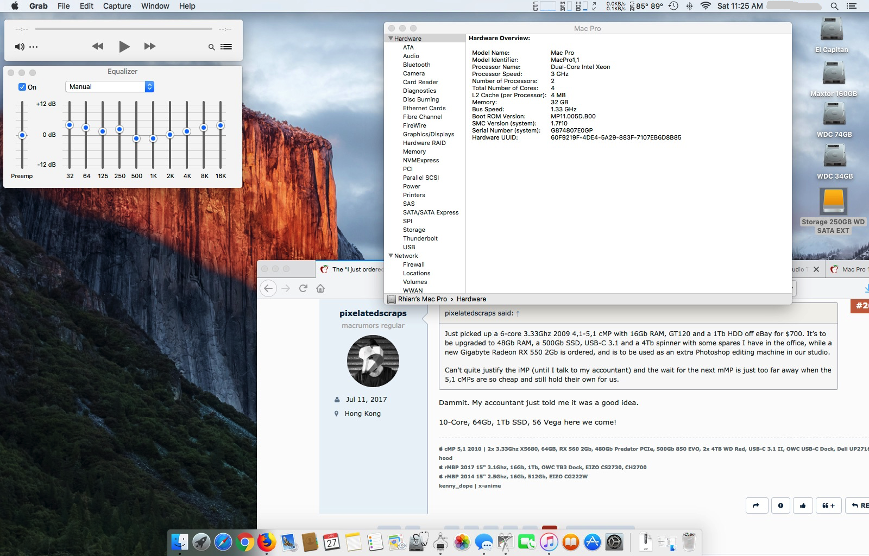This screenshot has height=556, width=869.
Task: Click pixelatedscraps avatar image
Action: [373, 361]
